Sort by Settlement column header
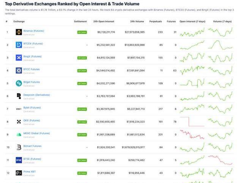This screenshot has width=238, height=183. [80, 21]
